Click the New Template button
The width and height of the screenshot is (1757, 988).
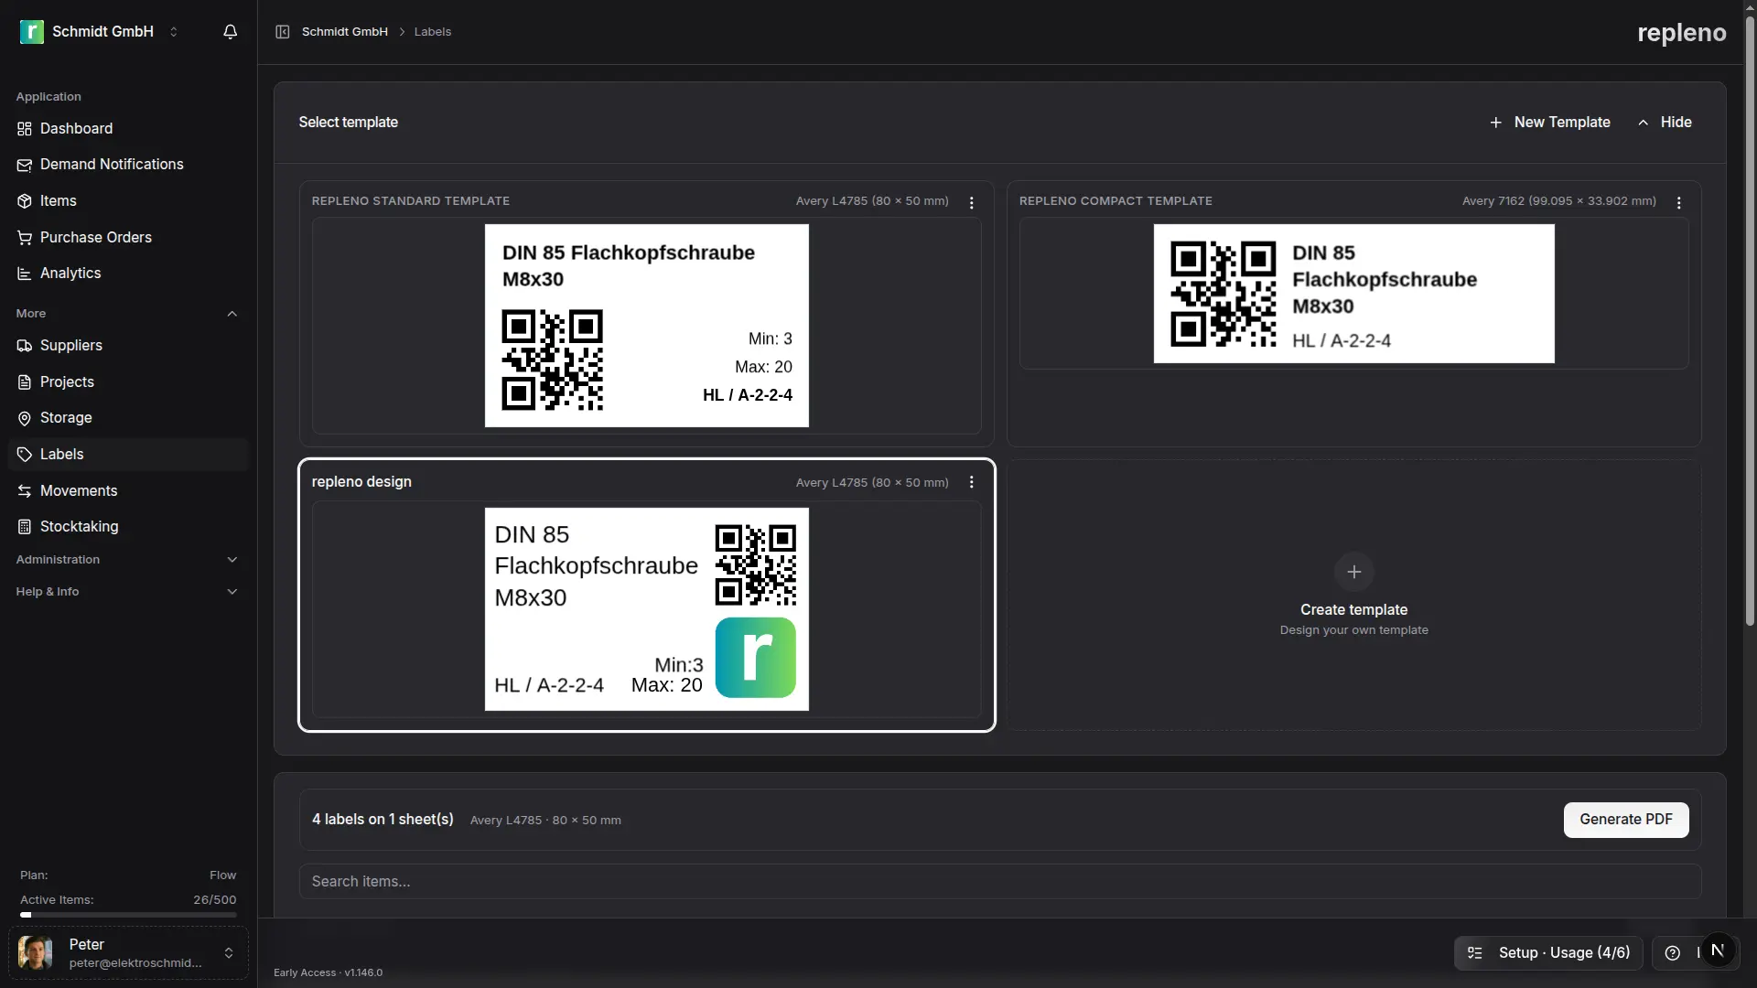click(1550, 122)
